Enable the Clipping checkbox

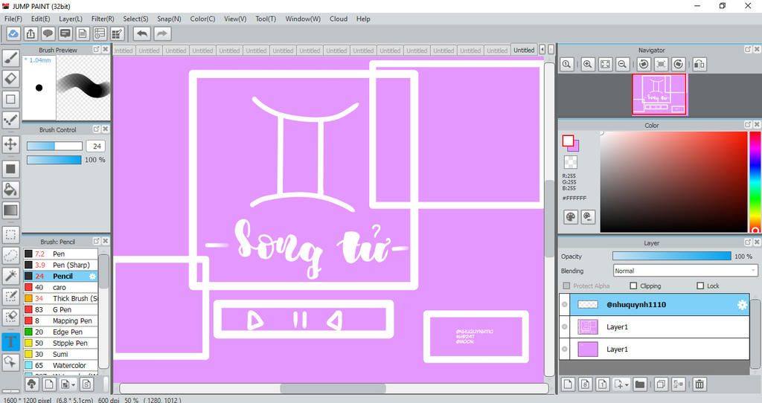[x=633, y=286]
